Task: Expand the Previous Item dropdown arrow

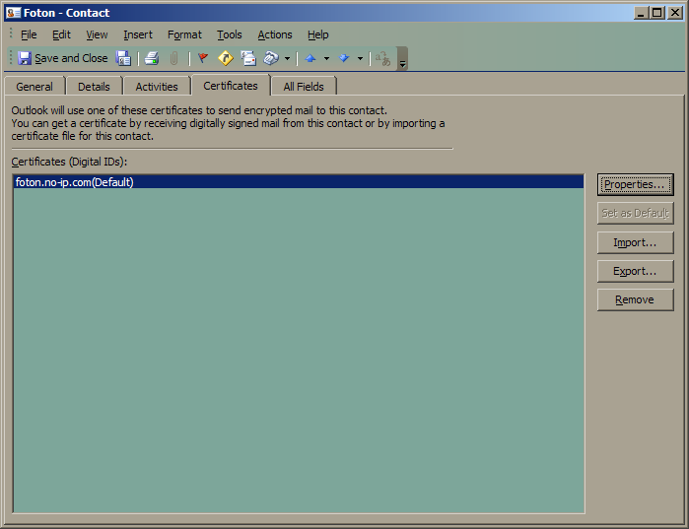Action: 326,59
